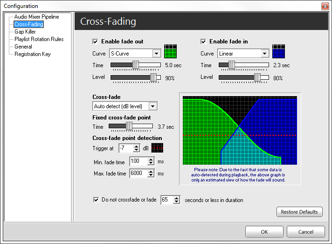Uncheck Do not crossfade or fade option
This screenshot has height=244, width=332.
(96, 200)
